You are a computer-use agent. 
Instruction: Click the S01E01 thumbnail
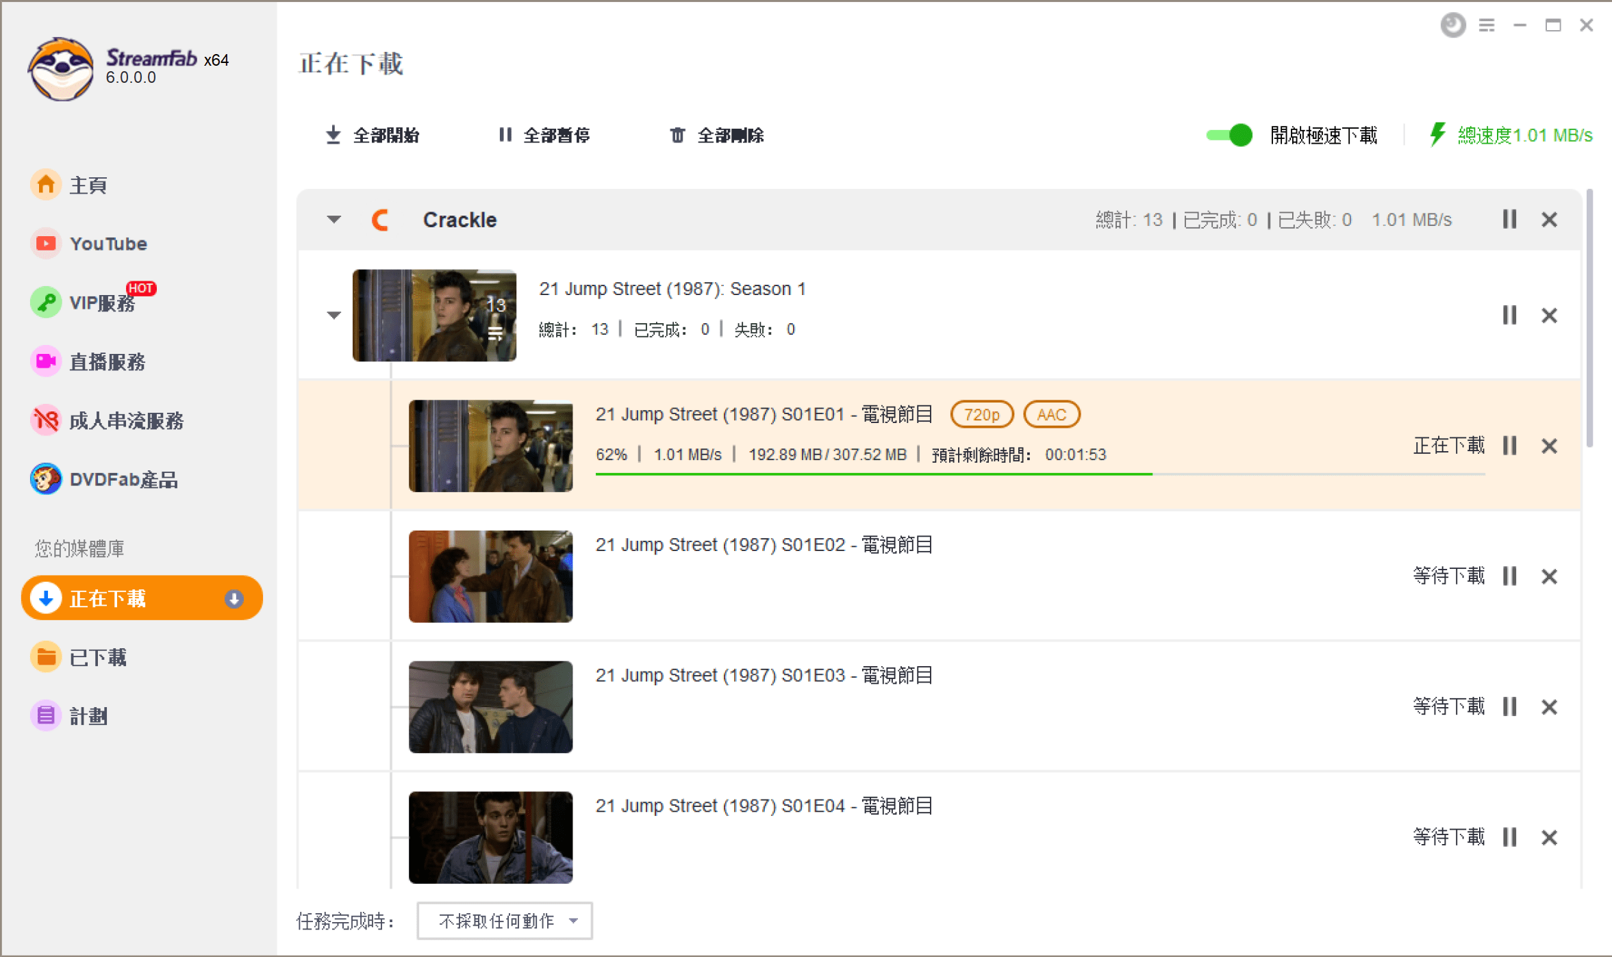coord(490,446)
